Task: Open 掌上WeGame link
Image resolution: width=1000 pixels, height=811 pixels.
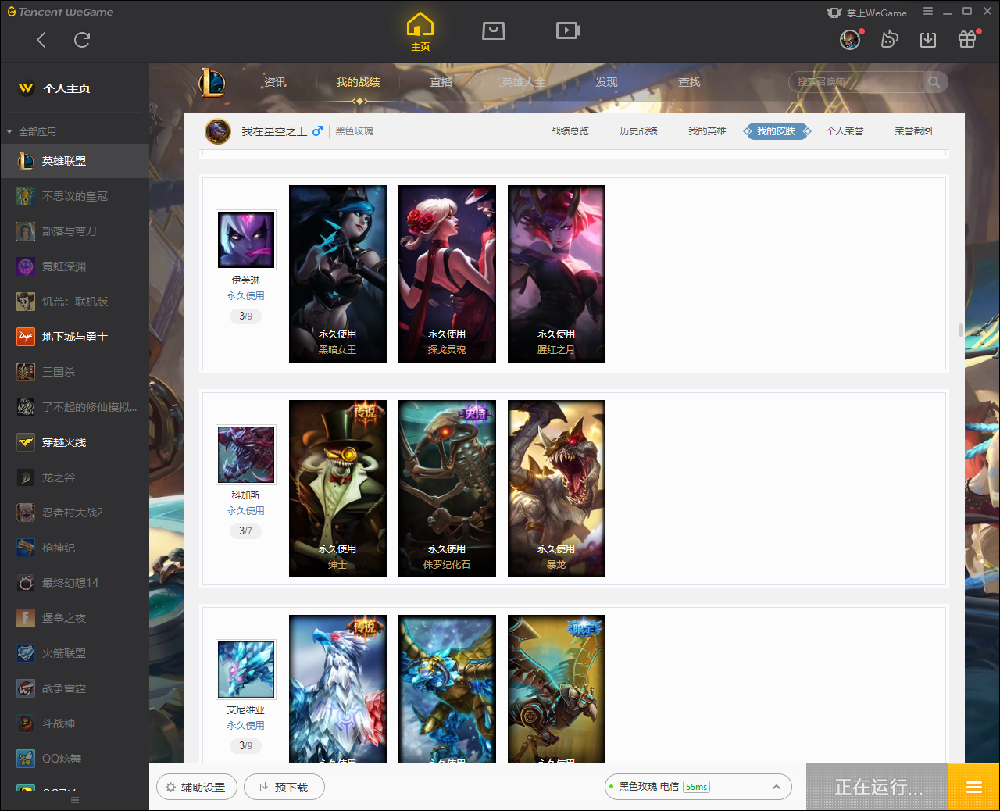Action: tap(867, 13)
